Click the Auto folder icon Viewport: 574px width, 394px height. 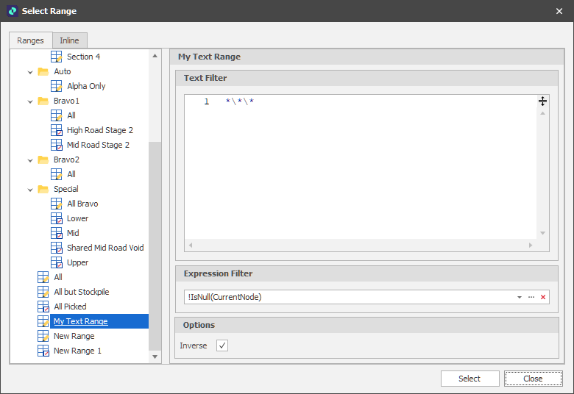43,71
